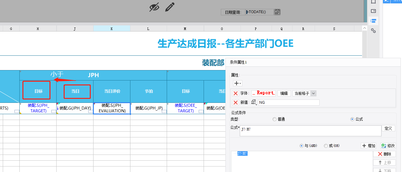The width and height of the screenshot is (402, 172).
Task: Select the 公式 type radio button
Action: pos(352,119)
